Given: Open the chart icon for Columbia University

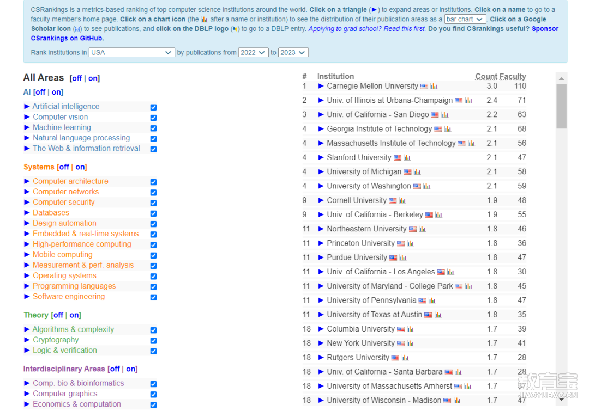Looking at the screenshot, I should pos(411,329).
